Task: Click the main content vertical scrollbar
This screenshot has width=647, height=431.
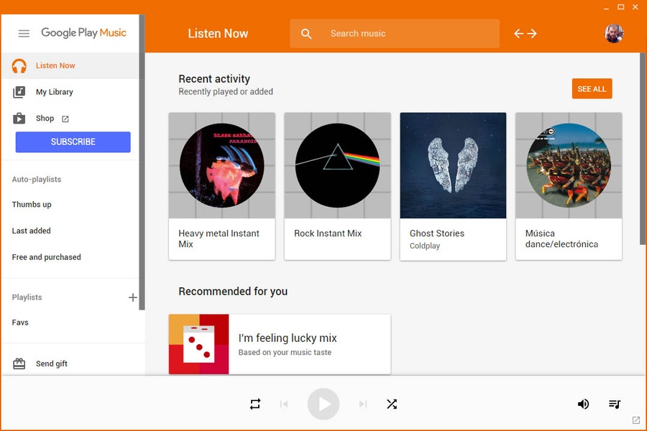Action: tap(643, 149)
